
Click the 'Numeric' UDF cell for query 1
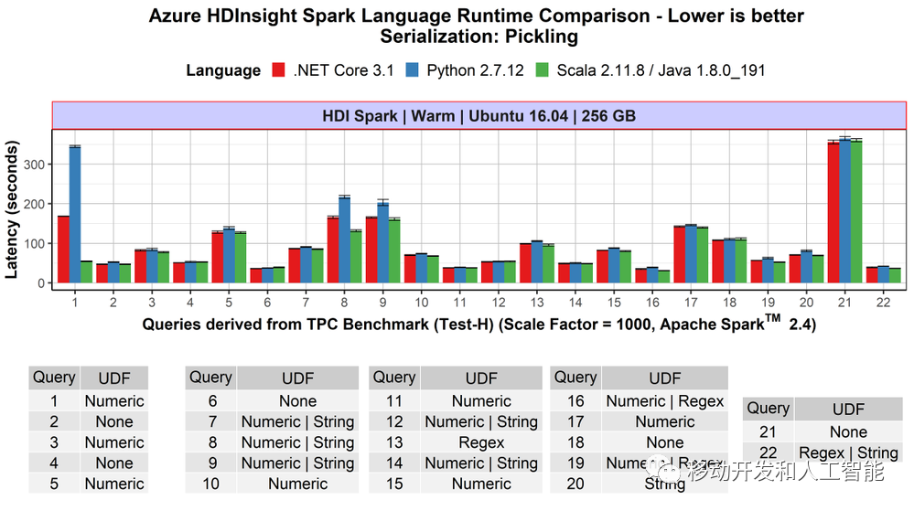[114, 401]
